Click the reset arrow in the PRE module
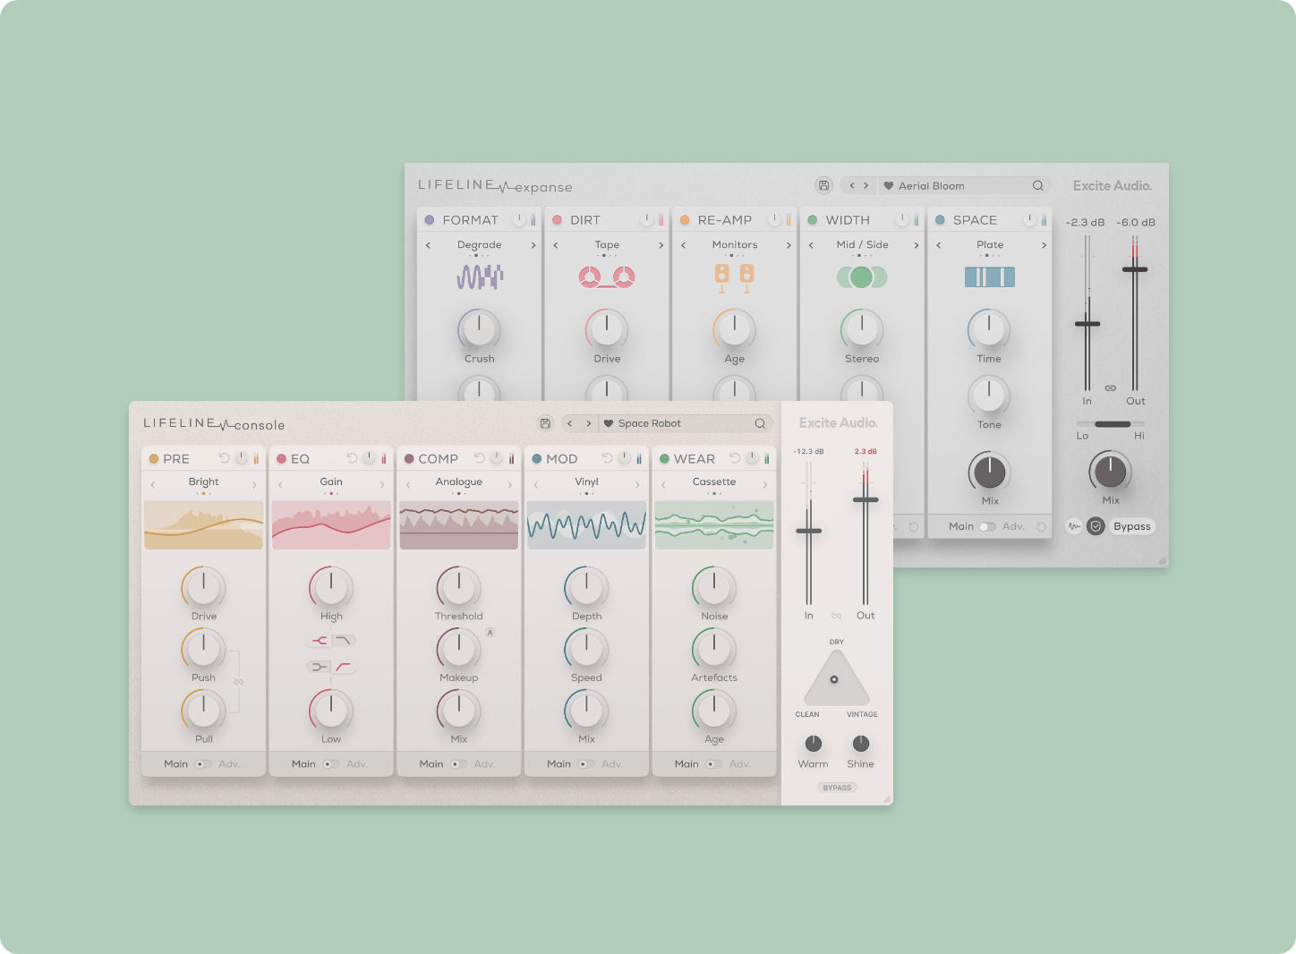 [x=224, y=458]
